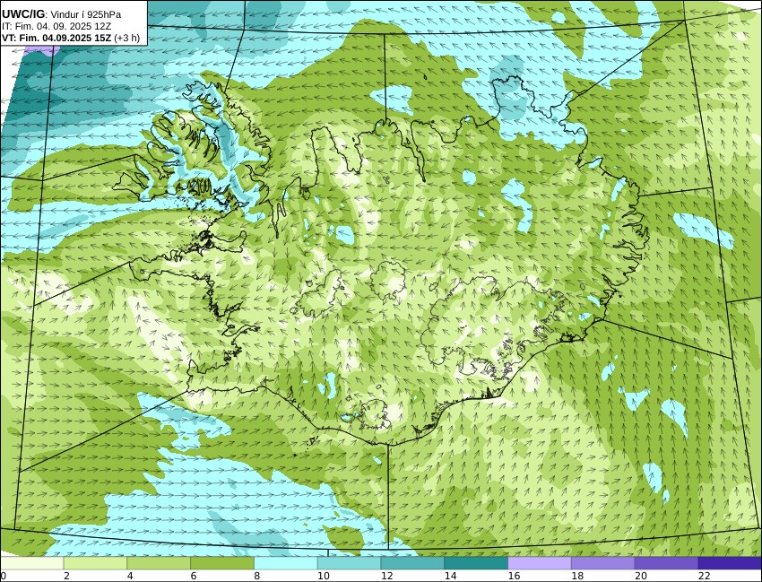Click the 10–12 m/s legend color swatch

pos(349,563)
